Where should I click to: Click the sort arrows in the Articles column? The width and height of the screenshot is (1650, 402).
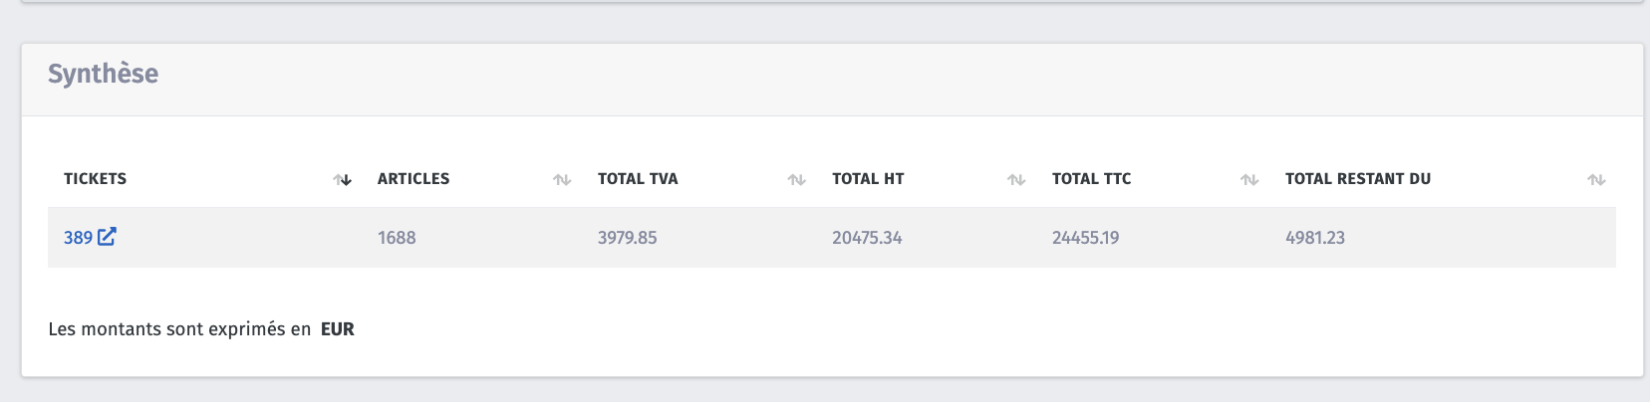pos(562,180)
